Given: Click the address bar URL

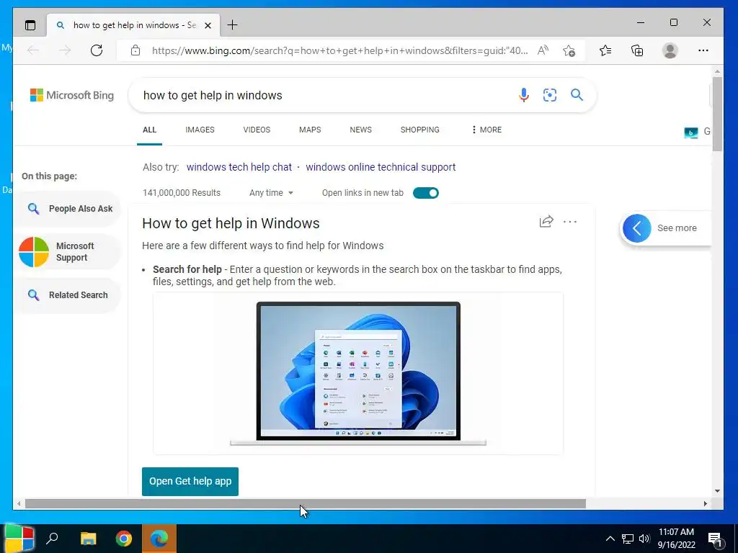Looking at the screenshot, I should click(340, 50).
